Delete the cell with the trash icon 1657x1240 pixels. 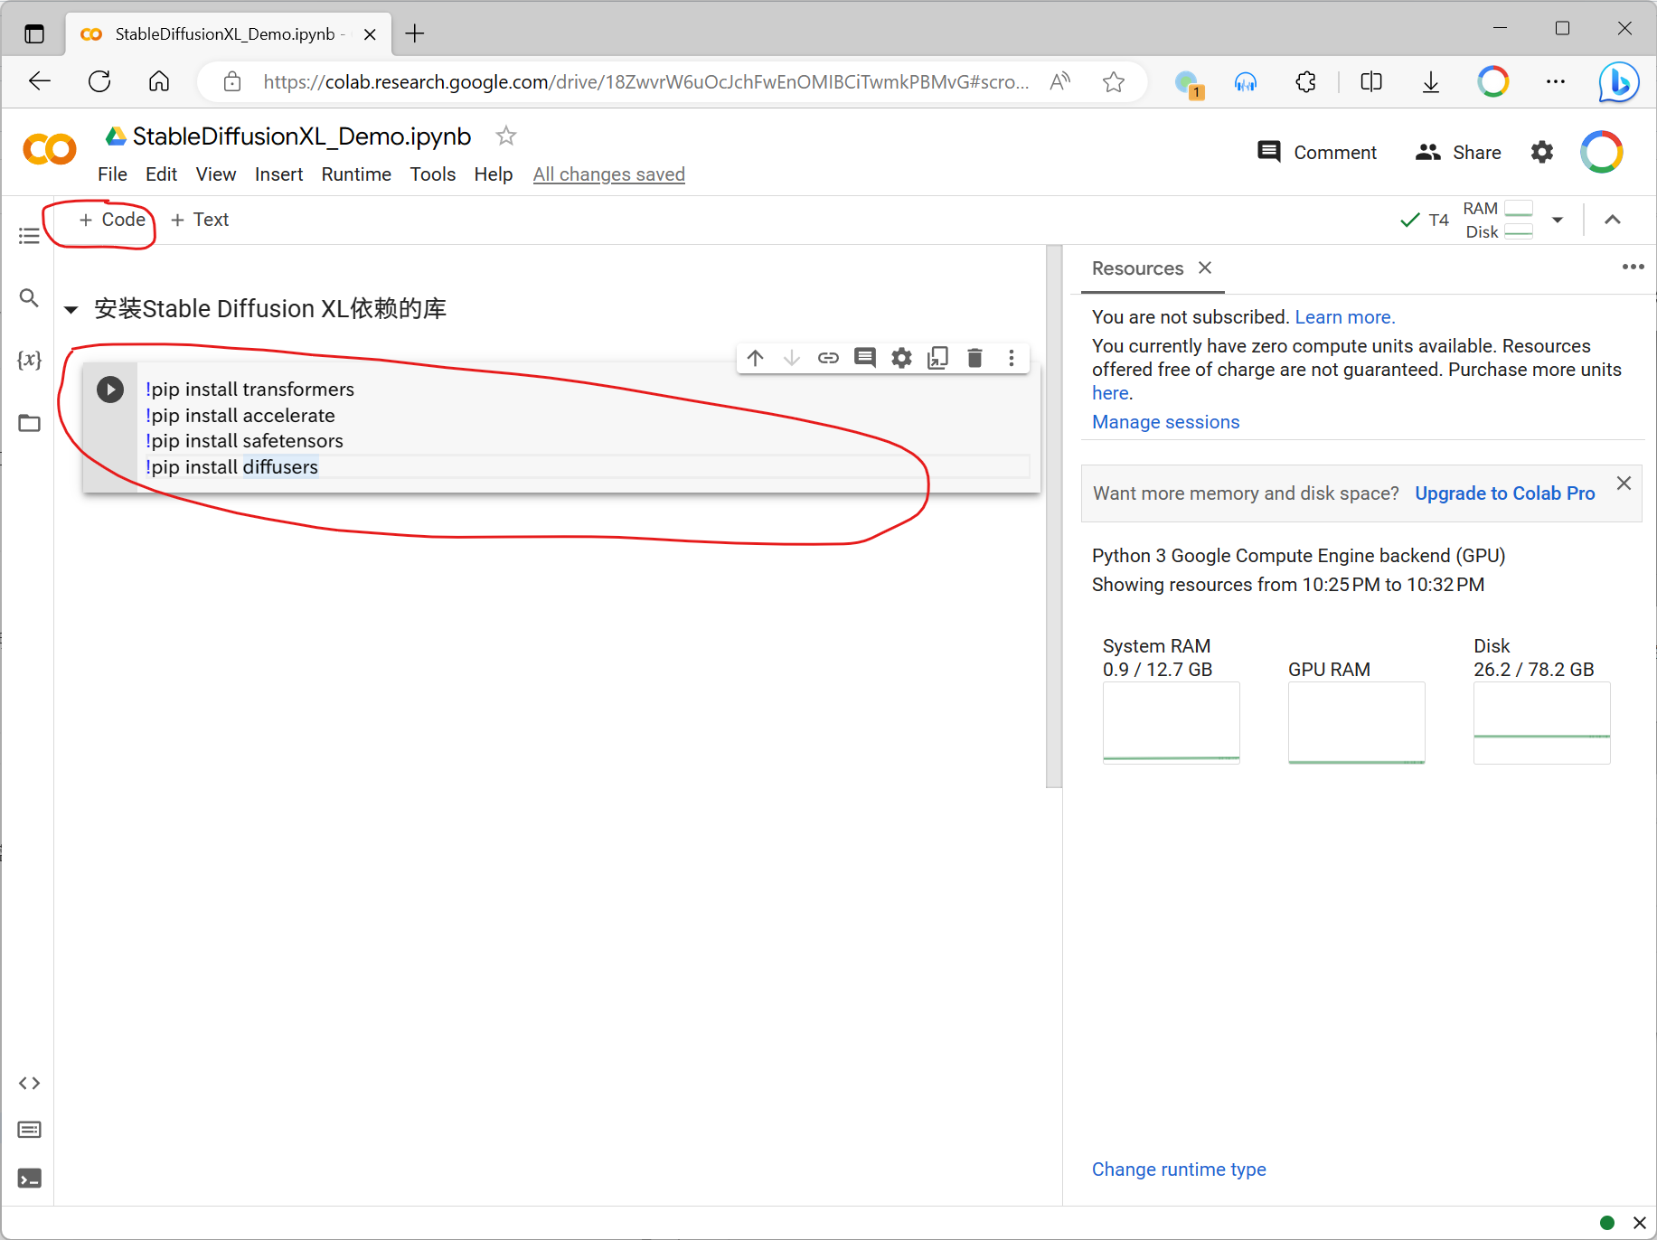coord(974,358)
